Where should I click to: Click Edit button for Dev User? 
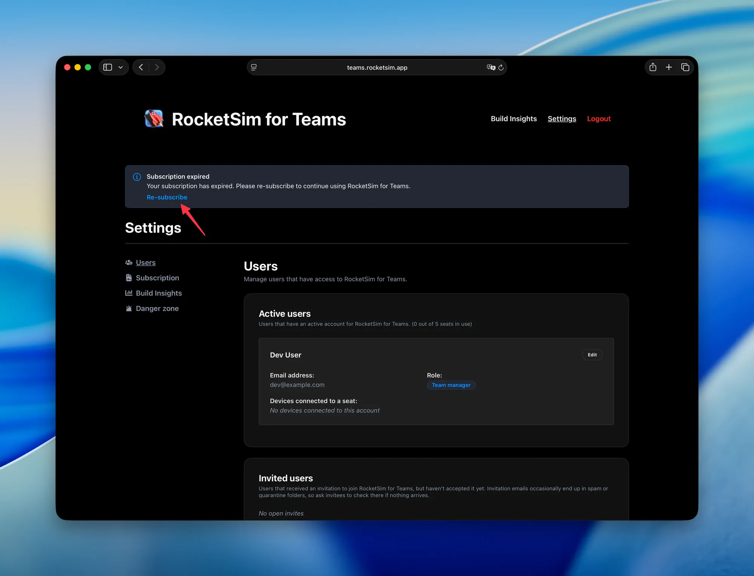click(592, 355)
